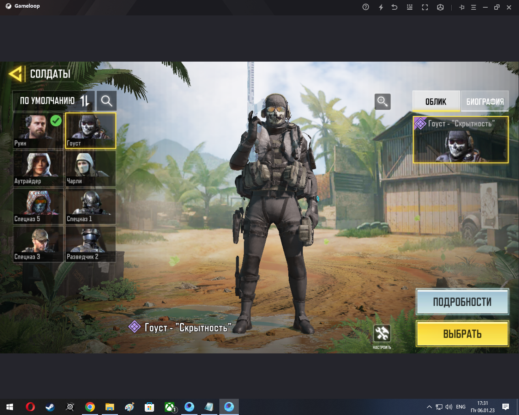Select the Руин soldier thumbnail
This screenshot has height=415, width=519.
38,130
